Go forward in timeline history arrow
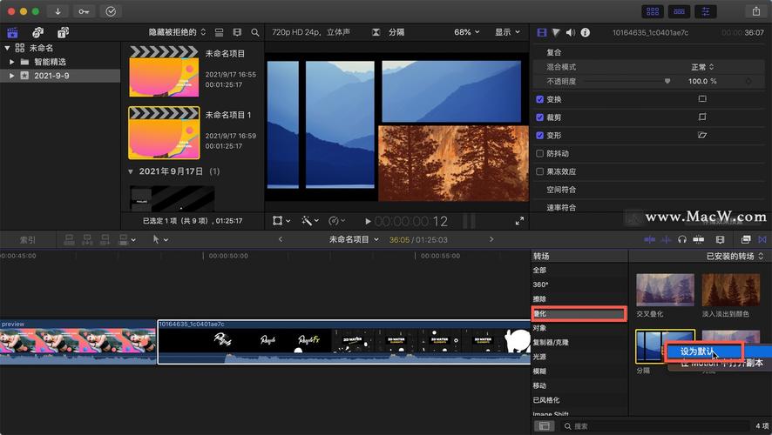Image resolution: width=772 pixels, height=435 pixels. tap(491, 239)
